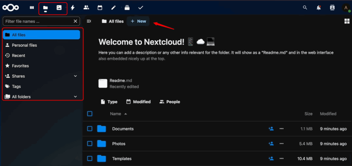Share the Templates folder

click(x=271, y=159)
